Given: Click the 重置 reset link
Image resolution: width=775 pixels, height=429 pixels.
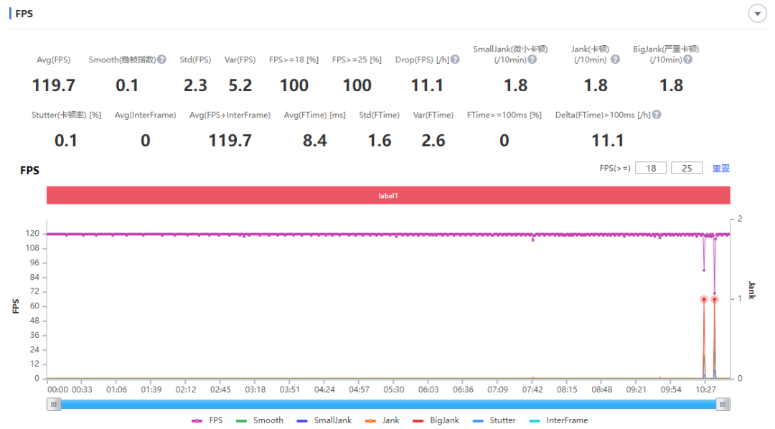Looking at the screenshot, I should (x=720, y=169).
